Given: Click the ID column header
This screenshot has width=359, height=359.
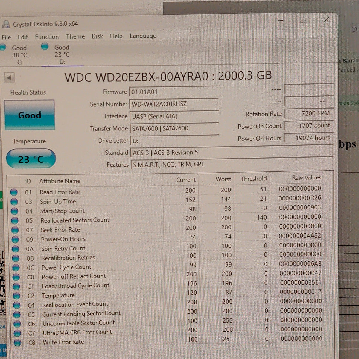Looking at the screenshot, I should tap(28, 181).
